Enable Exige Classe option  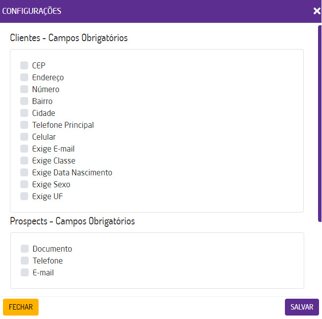24,160
